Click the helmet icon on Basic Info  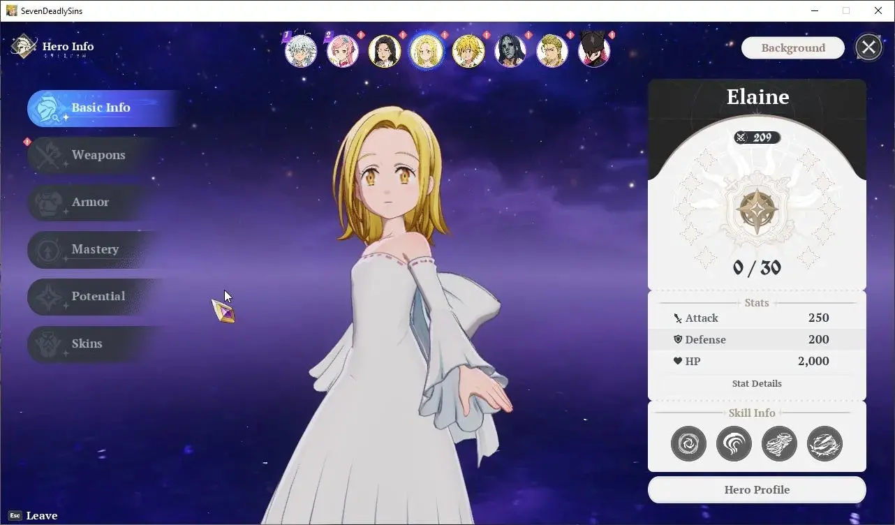(47, 108)
